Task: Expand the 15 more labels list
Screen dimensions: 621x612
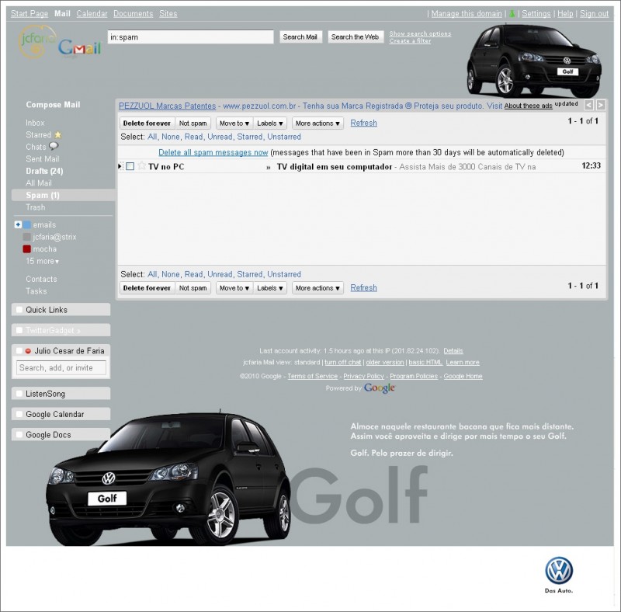Action: [x=43, y=261]
